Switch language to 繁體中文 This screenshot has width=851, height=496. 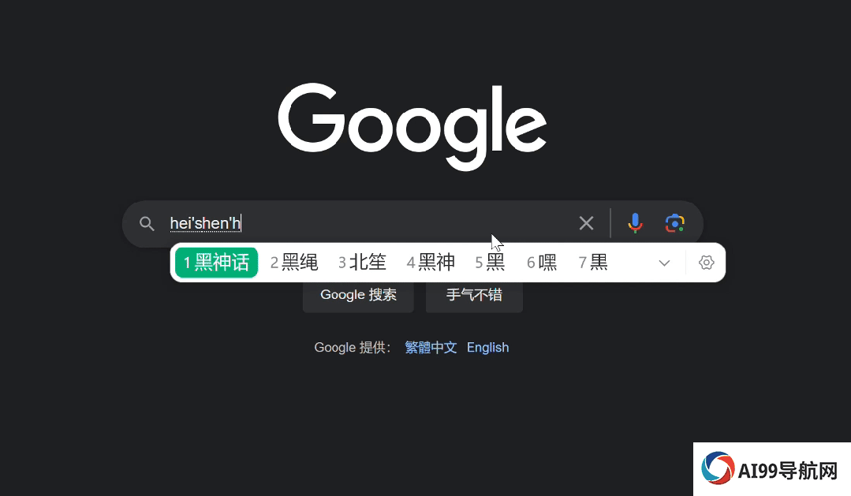(431, 347)
